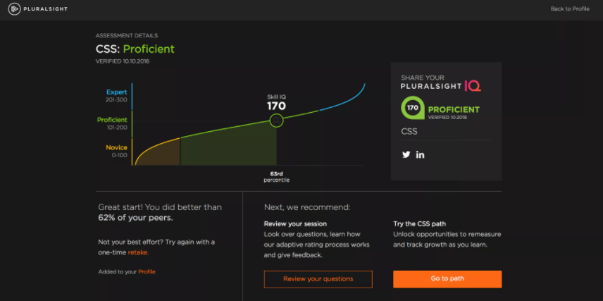603x301 pixels.
Task: Open the one-time retake link
Action: click(x=138, y=252)
